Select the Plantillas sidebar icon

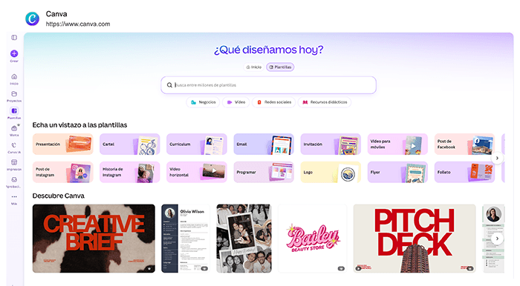click(x=14, y=111)
